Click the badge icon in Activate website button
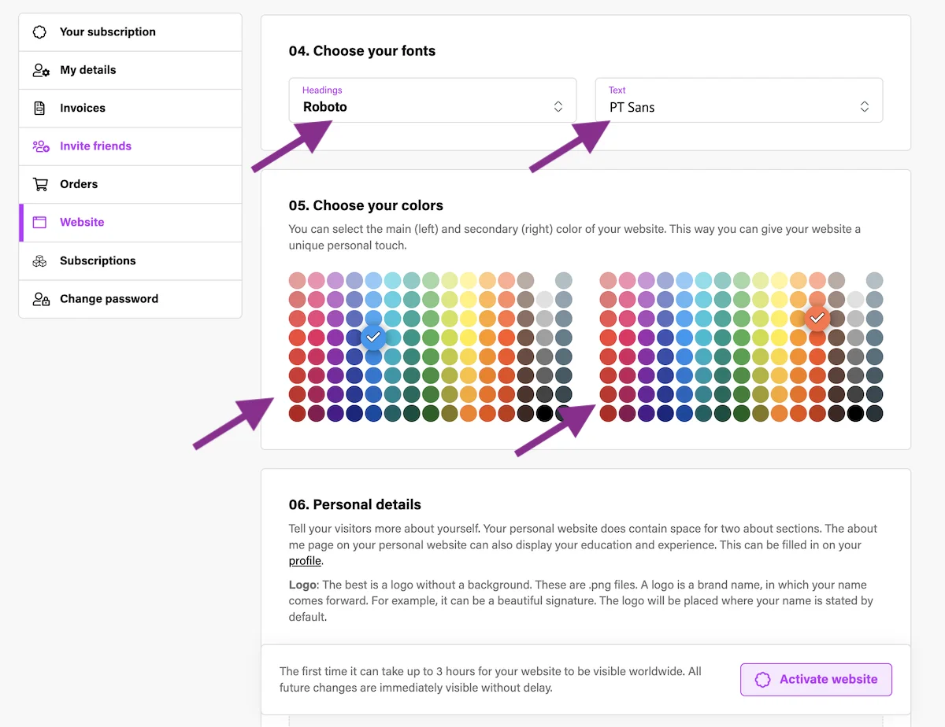This screenshot has width=945, height=727. (x=762, y=680)
